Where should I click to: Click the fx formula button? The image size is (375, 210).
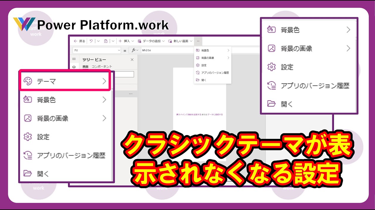[135, 50]
